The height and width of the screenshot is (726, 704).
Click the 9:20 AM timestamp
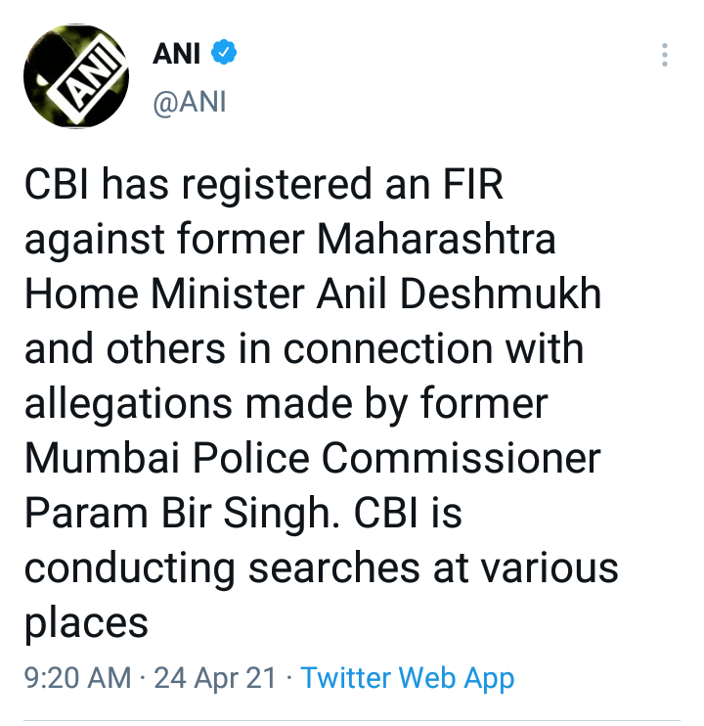pos(77,678)
